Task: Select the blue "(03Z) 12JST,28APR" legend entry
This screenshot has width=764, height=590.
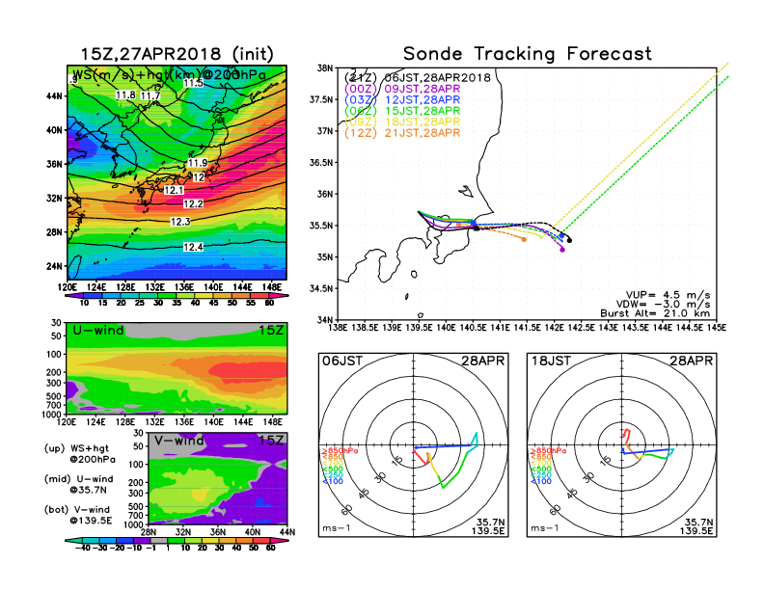Action: tap(402, 100)
